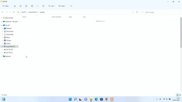Open Downloads folder in sidebar

click(x=10, y=34)
